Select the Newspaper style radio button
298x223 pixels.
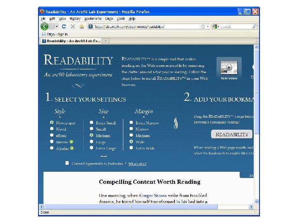click(x=52, y=122)
